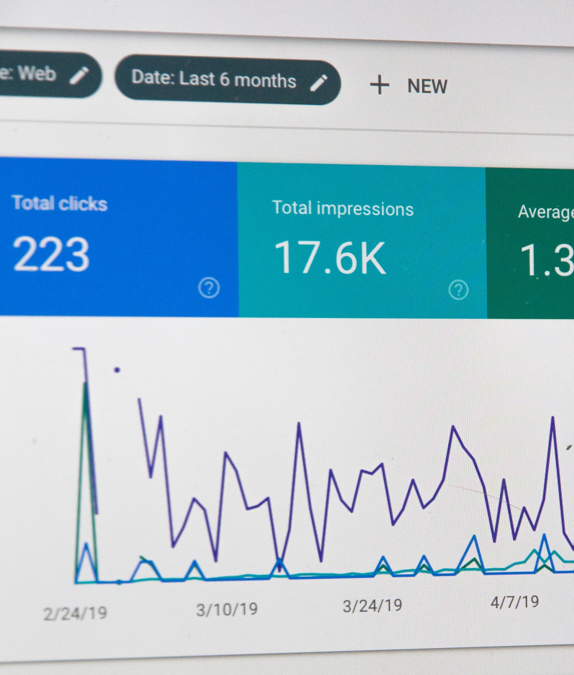574x675 pixels.
Task: Click the pencil icon on the Date filter
Action: 318,83
